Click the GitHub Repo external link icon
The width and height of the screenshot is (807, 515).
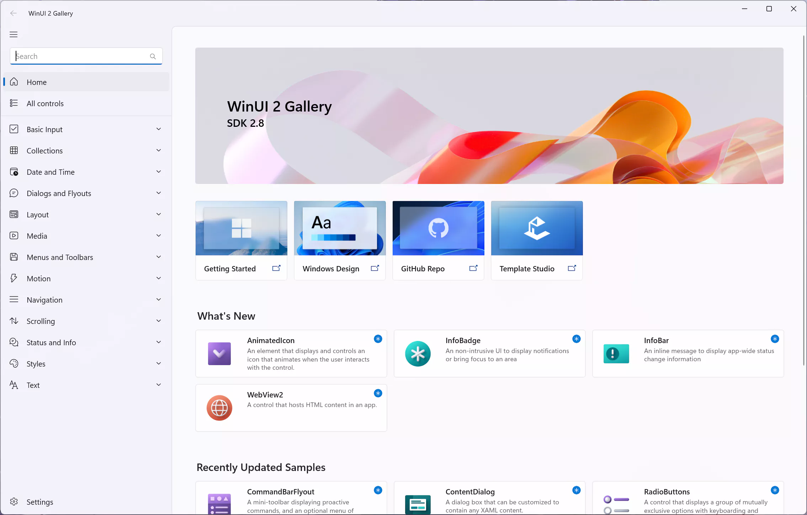click(x=473, y=269)
